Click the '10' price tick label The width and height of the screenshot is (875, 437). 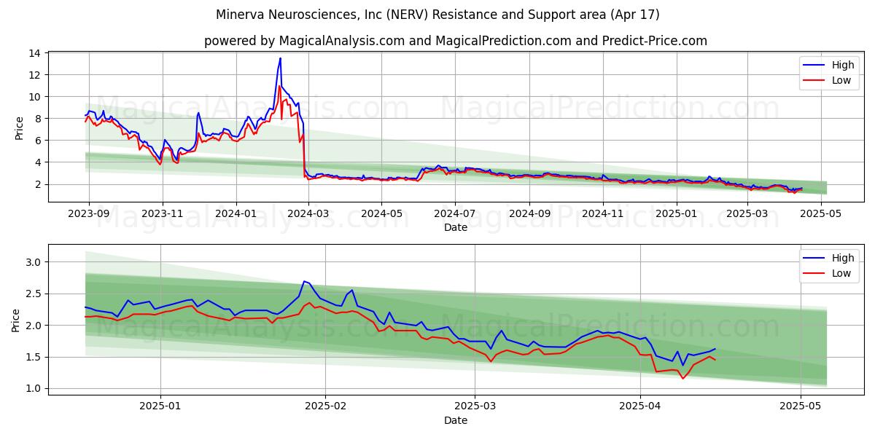click(34, 97)
